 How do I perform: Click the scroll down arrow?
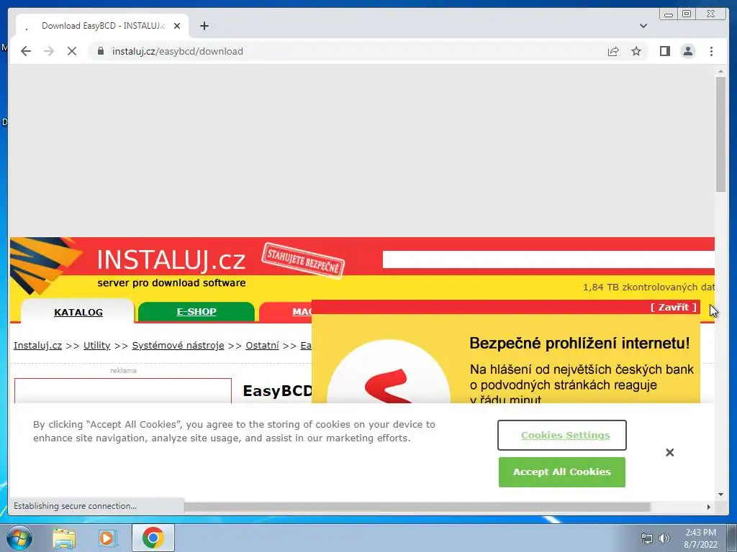click(720, 494)
